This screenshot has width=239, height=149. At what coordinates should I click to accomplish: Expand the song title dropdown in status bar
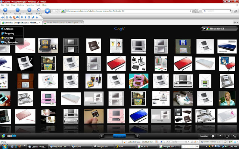click(154, 142)
